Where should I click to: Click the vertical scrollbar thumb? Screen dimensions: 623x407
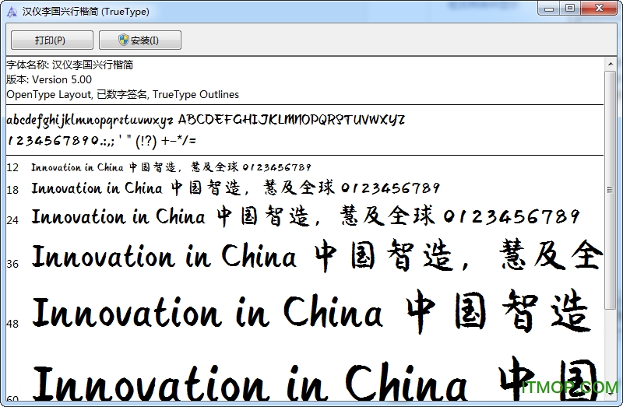pyautogui.click(x=611, y=190)
